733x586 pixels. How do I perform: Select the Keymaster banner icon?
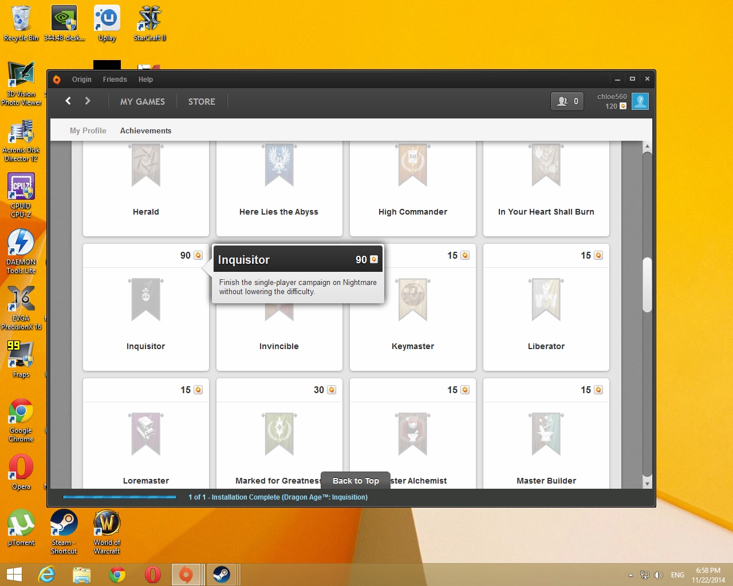413,300
